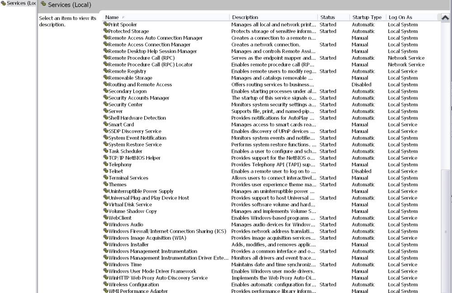Click 'Select an item to view its description' text
The width and height of the screenshot is (452, 293).
[67, 21]
